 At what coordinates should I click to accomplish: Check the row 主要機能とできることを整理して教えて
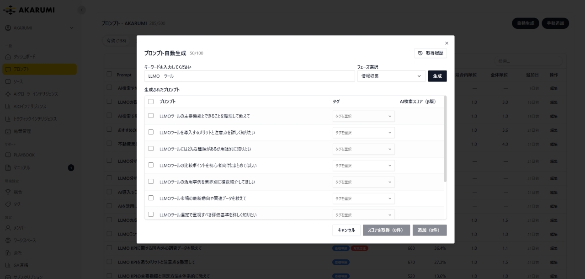[x=151, y=116]
